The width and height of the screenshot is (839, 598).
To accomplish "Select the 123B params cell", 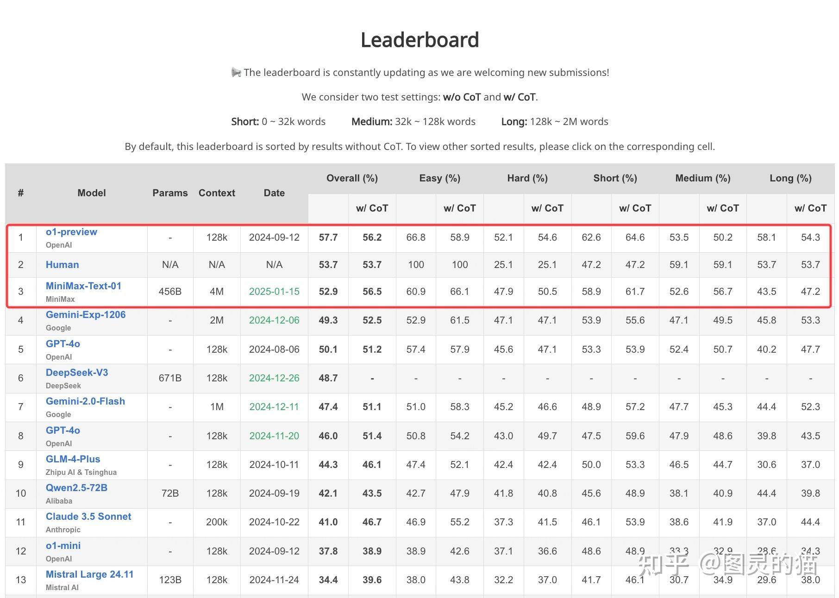I will coord(170,580).
